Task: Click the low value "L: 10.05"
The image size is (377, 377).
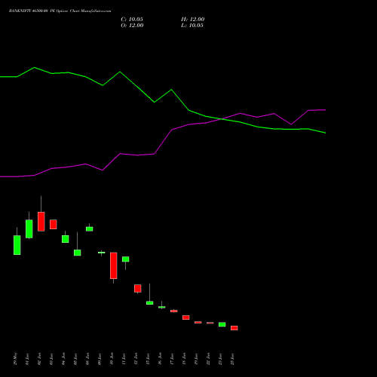Action: [192, 26]
